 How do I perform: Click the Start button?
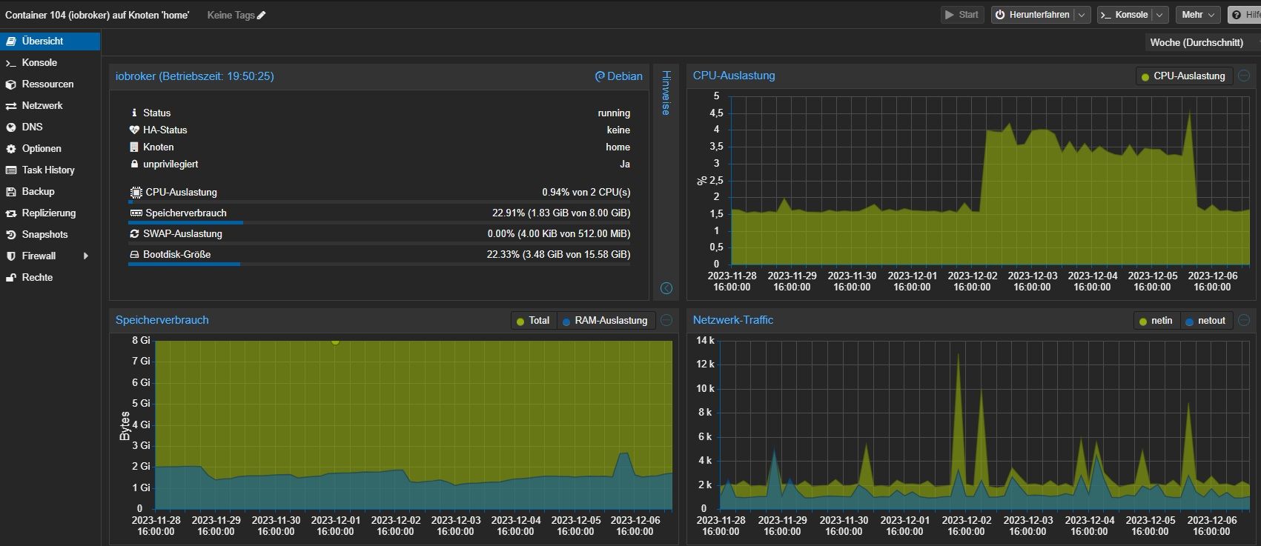click(x=962, y=15)
